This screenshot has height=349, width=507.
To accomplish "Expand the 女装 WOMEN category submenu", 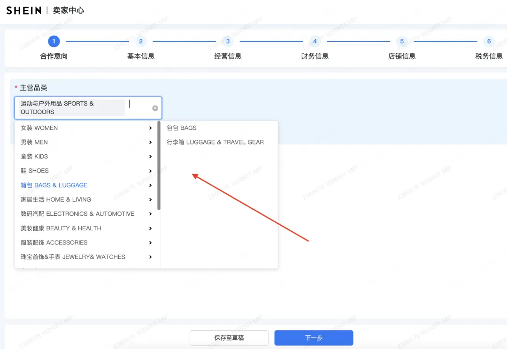I will [x=150, y=128].
